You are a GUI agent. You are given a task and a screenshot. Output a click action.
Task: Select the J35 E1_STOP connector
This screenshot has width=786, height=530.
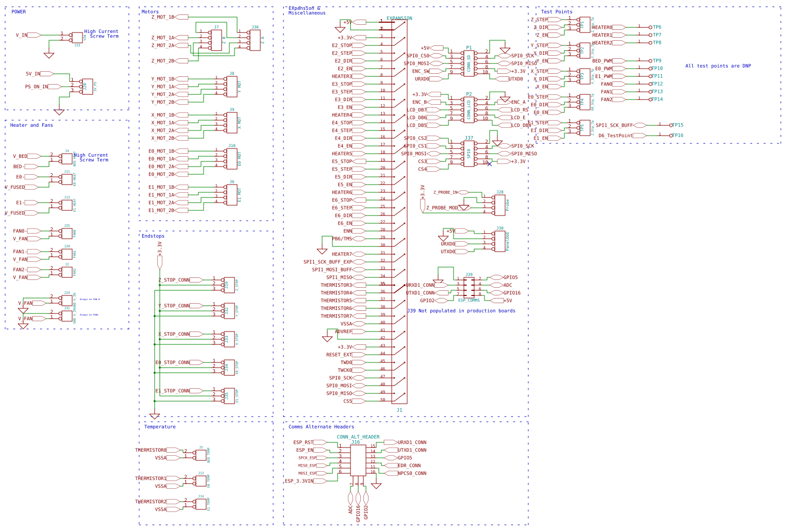coord(229,396)
